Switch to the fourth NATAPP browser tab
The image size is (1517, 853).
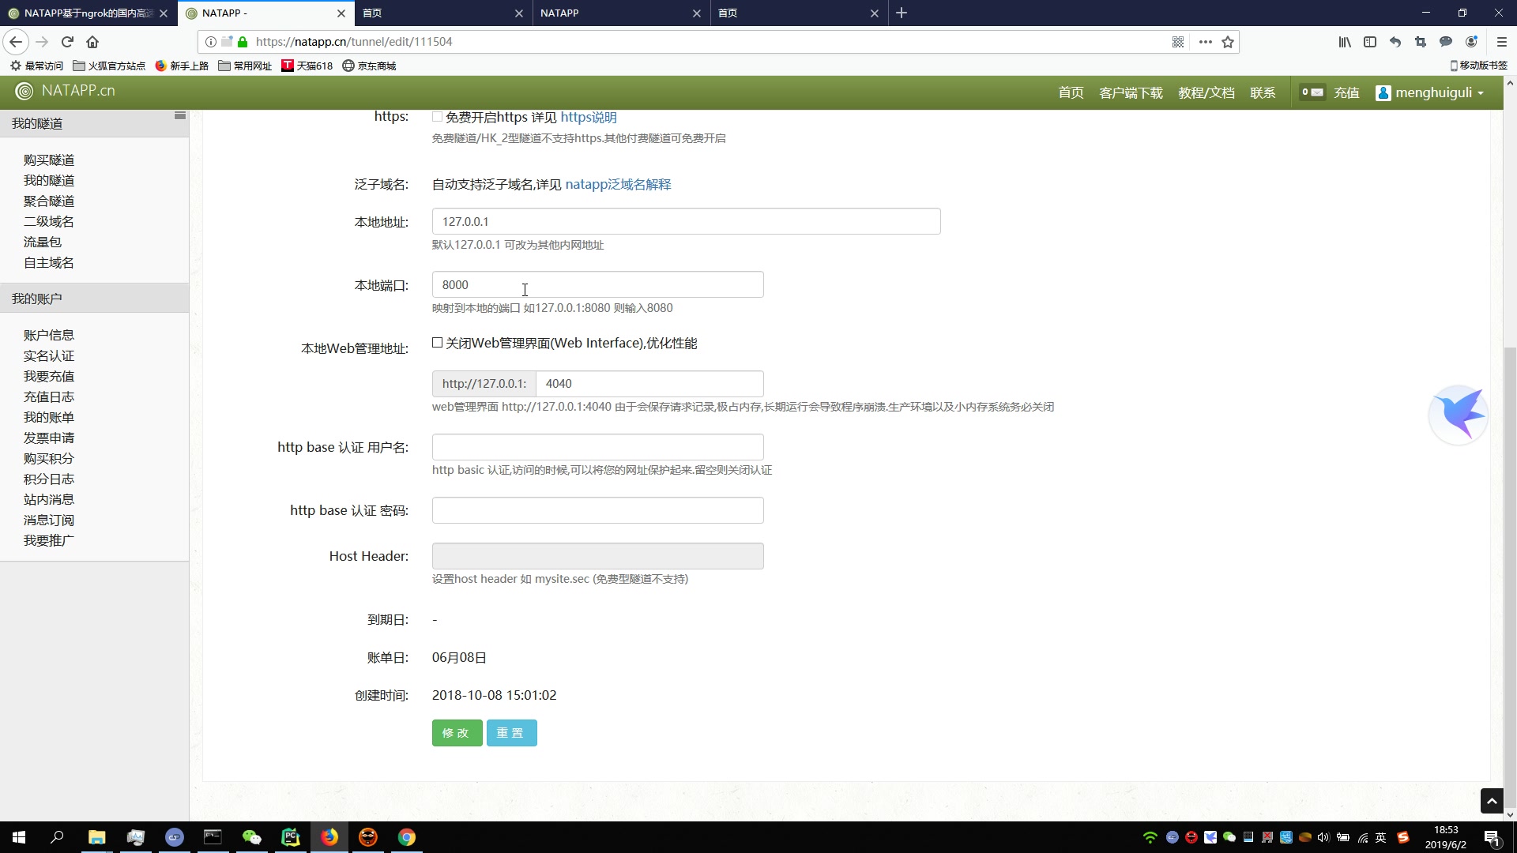620,13
